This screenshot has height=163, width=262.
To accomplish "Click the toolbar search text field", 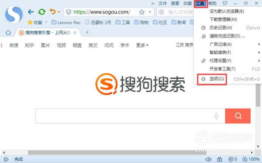I will [181, 12].
